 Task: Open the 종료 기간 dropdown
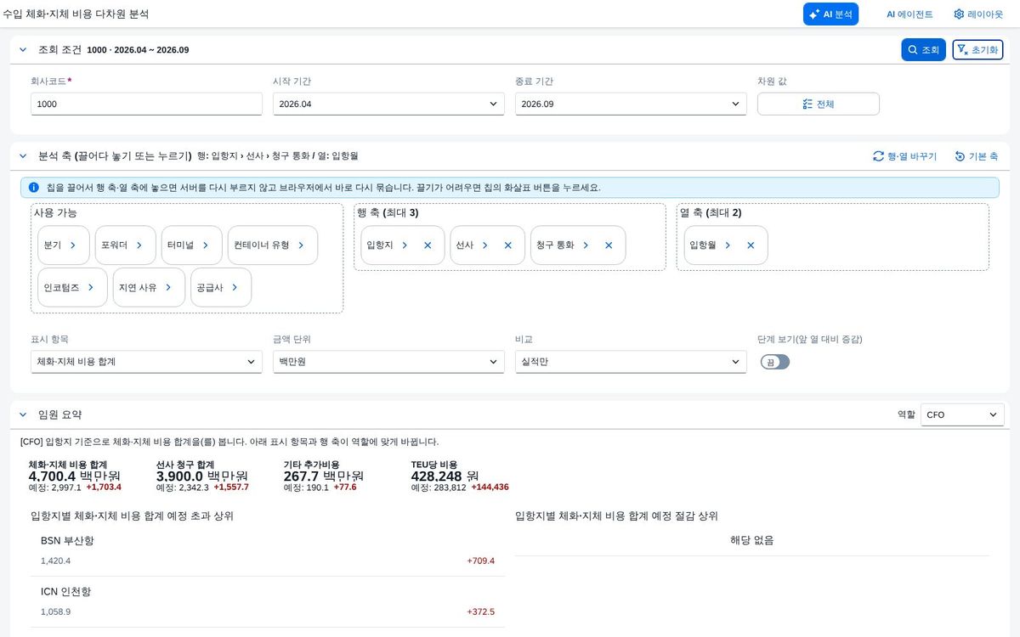[631, 104]
